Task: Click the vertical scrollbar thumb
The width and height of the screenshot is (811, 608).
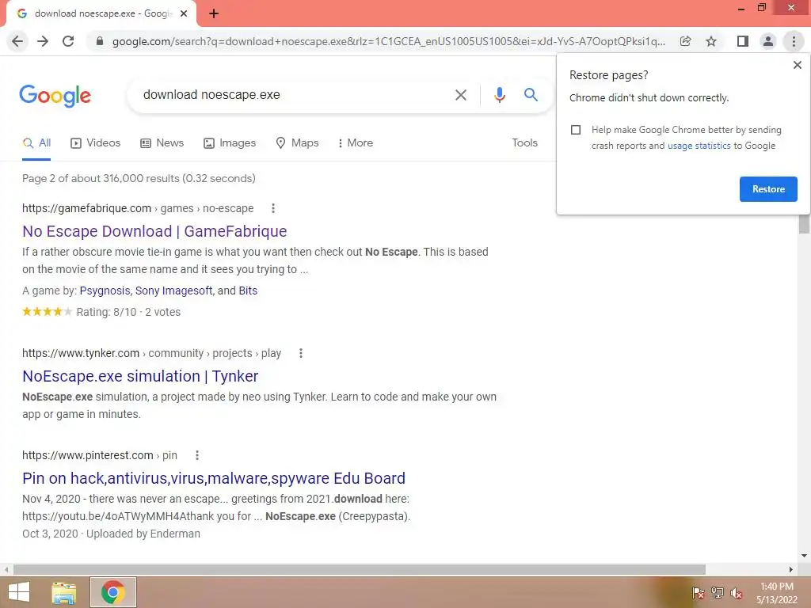Action: [804, 223]
